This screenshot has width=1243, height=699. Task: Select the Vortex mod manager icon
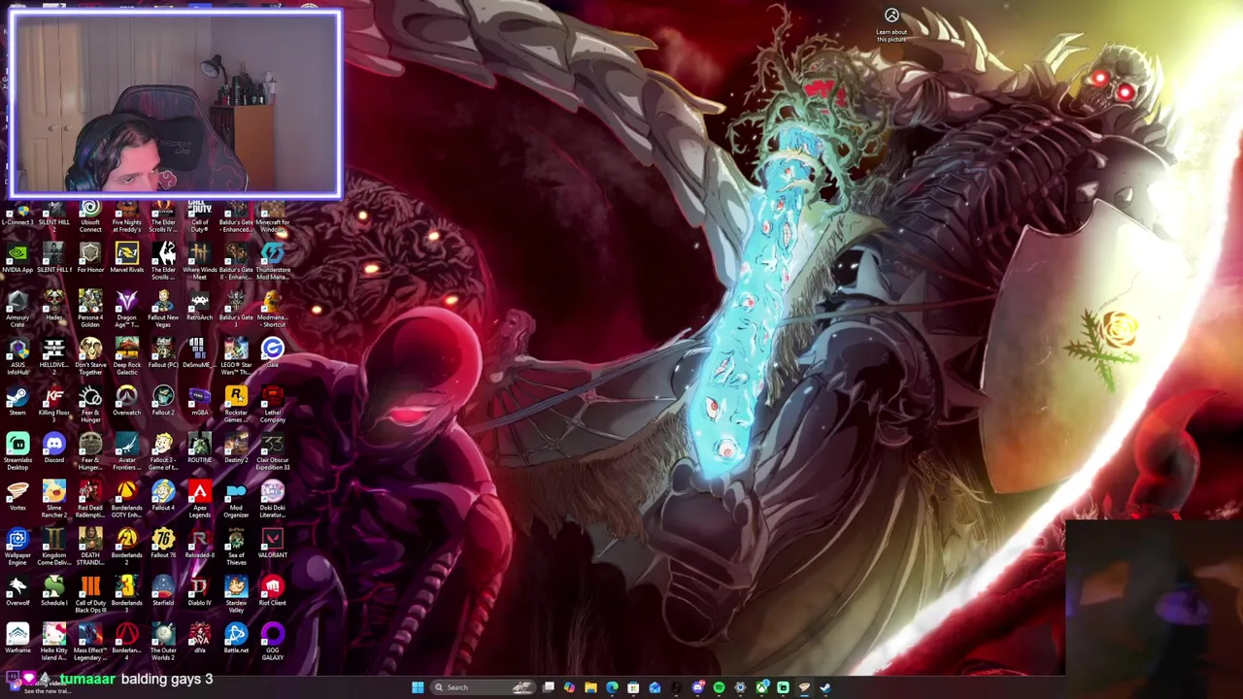click(17, 496)
